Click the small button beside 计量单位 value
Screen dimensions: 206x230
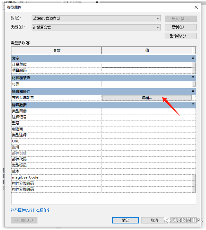[x=194, y=65]
